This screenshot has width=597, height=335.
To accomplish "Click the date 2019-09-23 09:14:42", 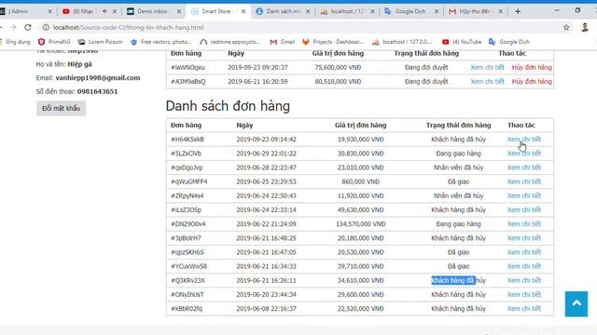I will pyautogui.click(x=266, y=139).
